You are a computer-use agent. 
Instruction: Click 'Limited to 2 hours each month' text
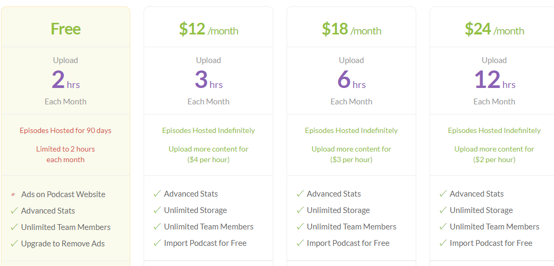click(x=66, y=154)
